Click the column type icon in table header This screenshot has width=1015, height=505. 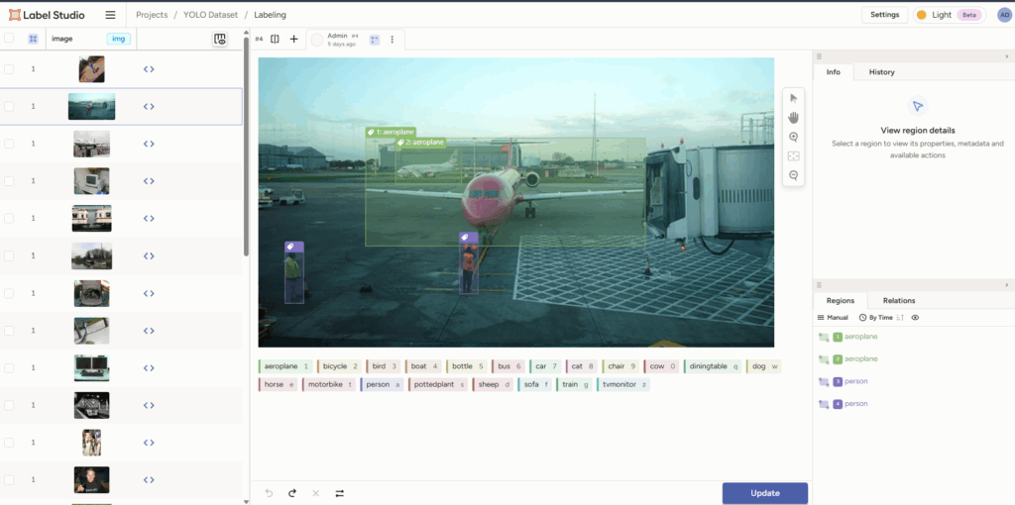[x=33, y=39]
